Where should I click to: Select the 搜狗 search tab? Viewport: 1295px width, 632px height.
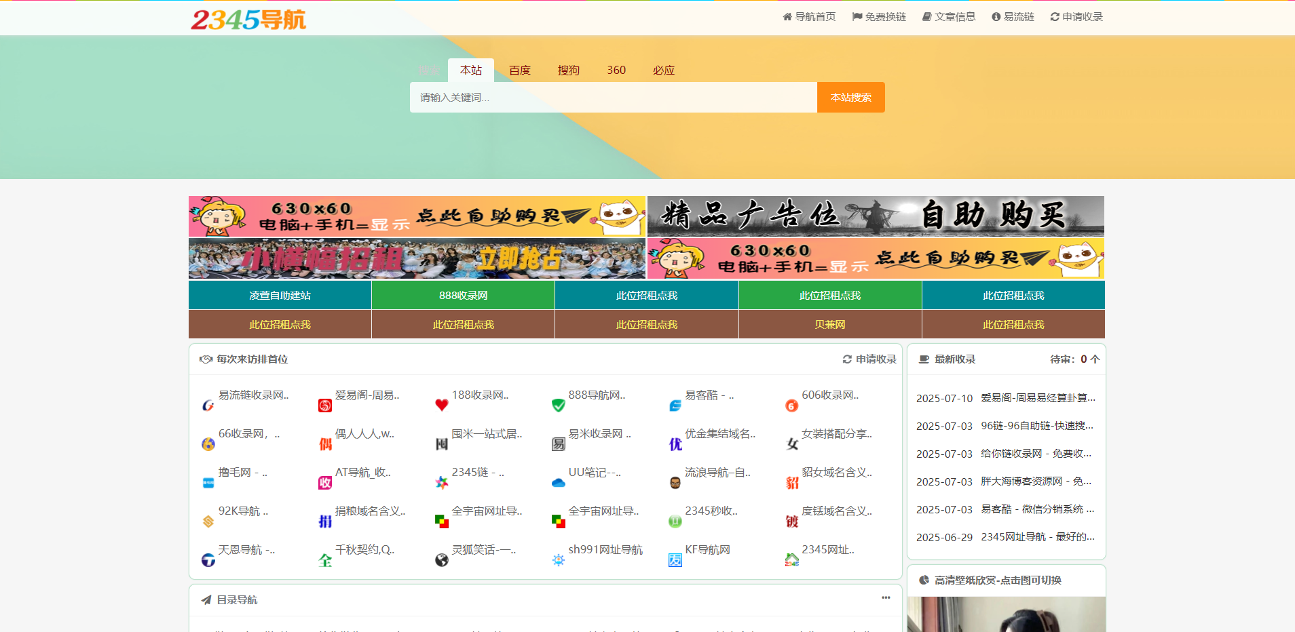pyautogui.click(x=569, y=70)
